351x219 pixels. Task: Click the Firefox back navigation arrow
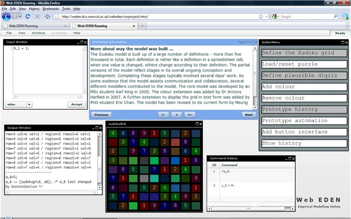pos(7,17)
